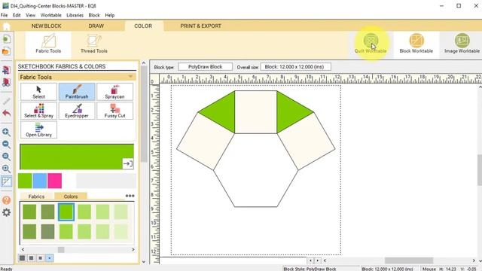The image size is (482, 271).
Task: Click the cream top center square patch
Action: pos(256,112)
